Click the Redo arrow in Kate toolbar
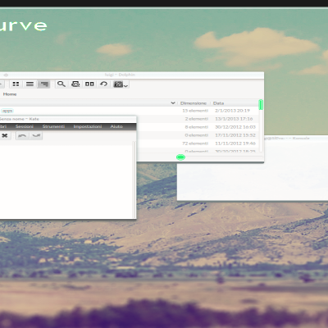Image resolution: width=328 pixels, height=328 pixels. coord(36,135)
